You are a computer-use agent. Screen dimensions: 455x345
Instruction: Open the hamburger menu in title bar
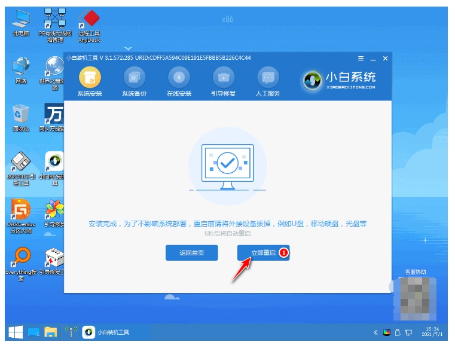click(361, 59)
